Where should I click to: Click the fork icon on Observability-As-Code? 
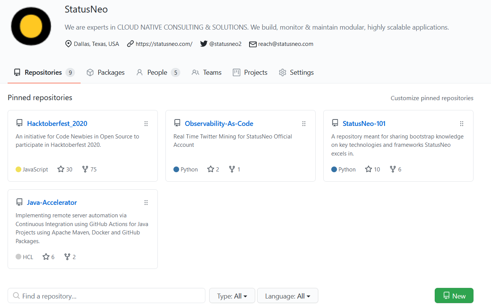232,169
